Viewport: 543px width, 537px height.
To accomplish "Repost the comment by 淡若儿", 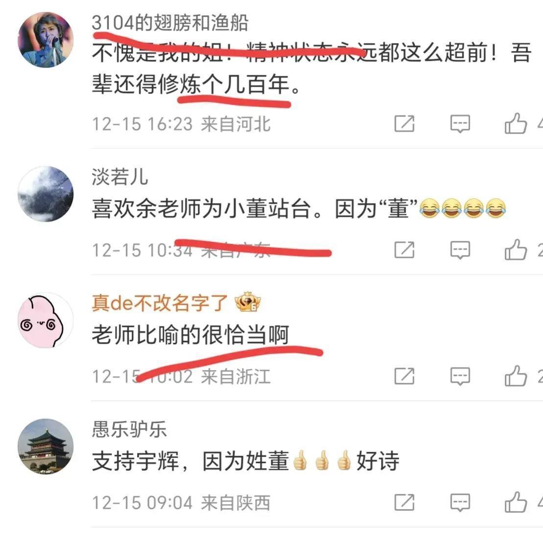I will pyautogui.click(x=404, y=250).
